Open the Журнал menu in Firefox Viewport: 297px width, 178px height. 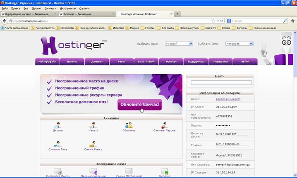click(36, 8)
